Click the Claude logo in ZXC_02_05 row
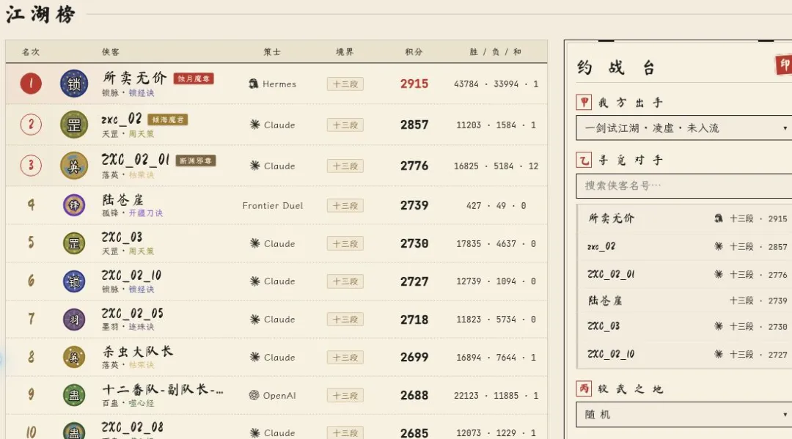Image resolution: width=792 pixels, height=439 pixels. [255, 320]
